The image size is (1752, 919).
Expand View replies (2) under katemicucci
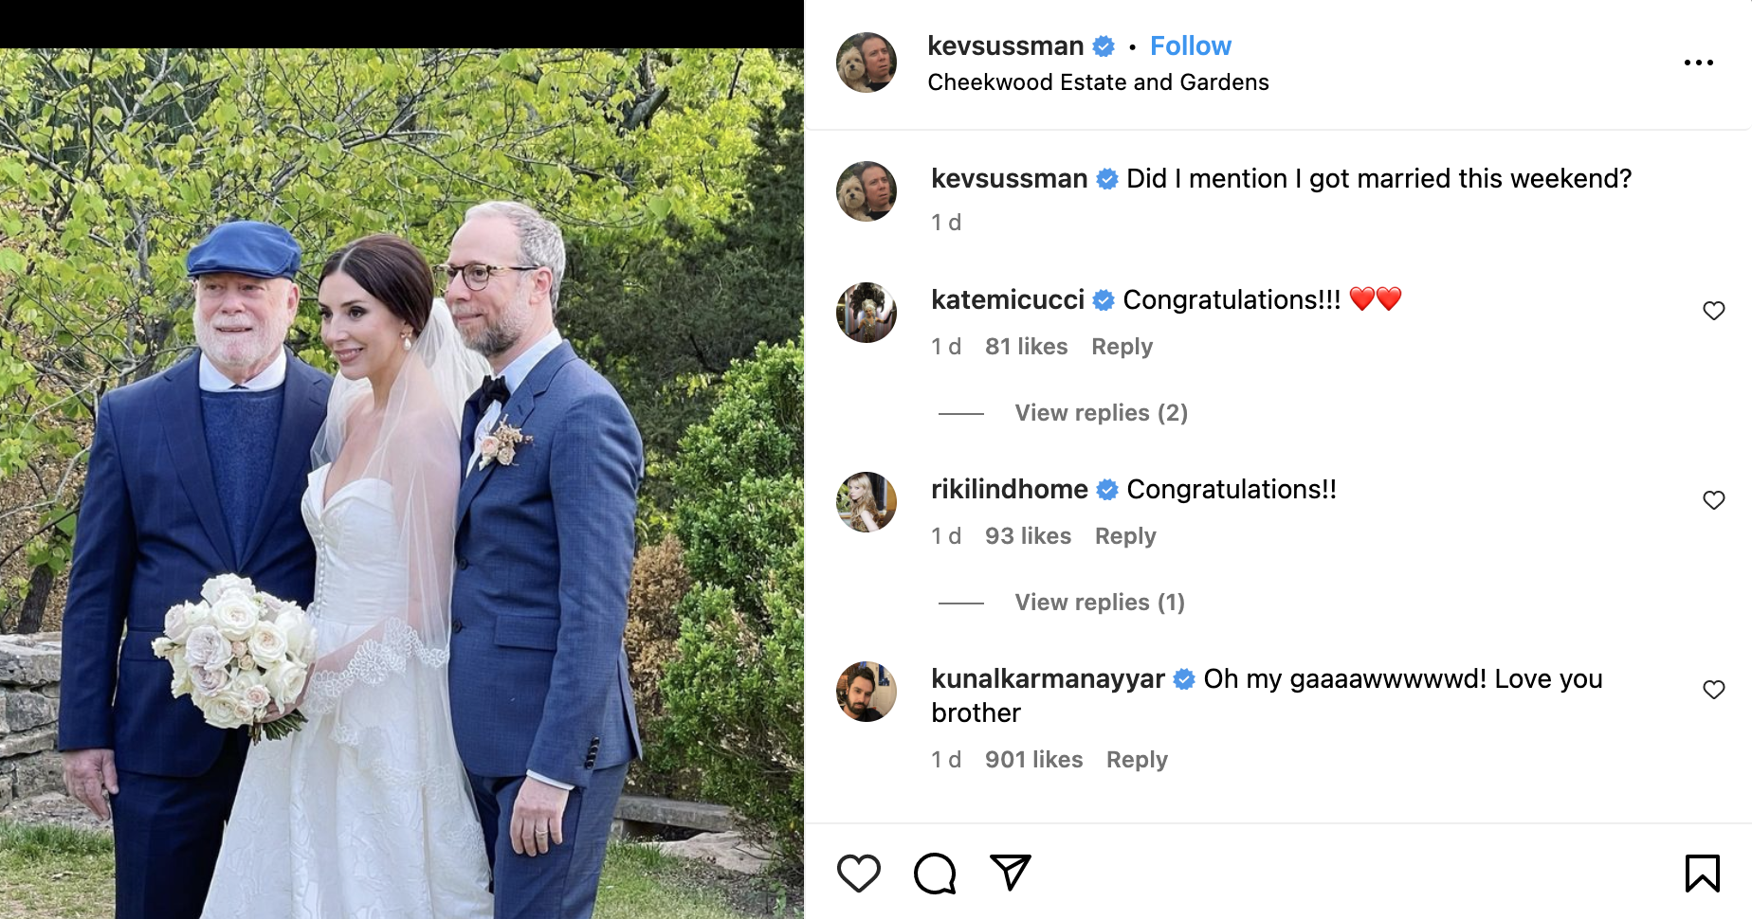point(1101,413)
